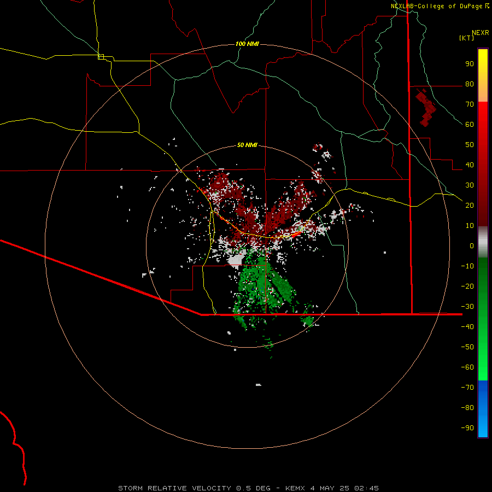Click the 20 value on velocity scale

[470, 205]
